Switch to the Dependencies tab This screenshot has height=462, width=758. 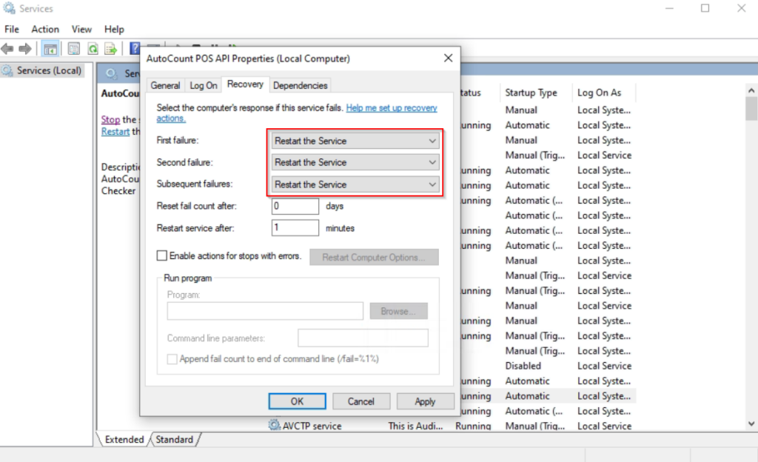[301, 86]
